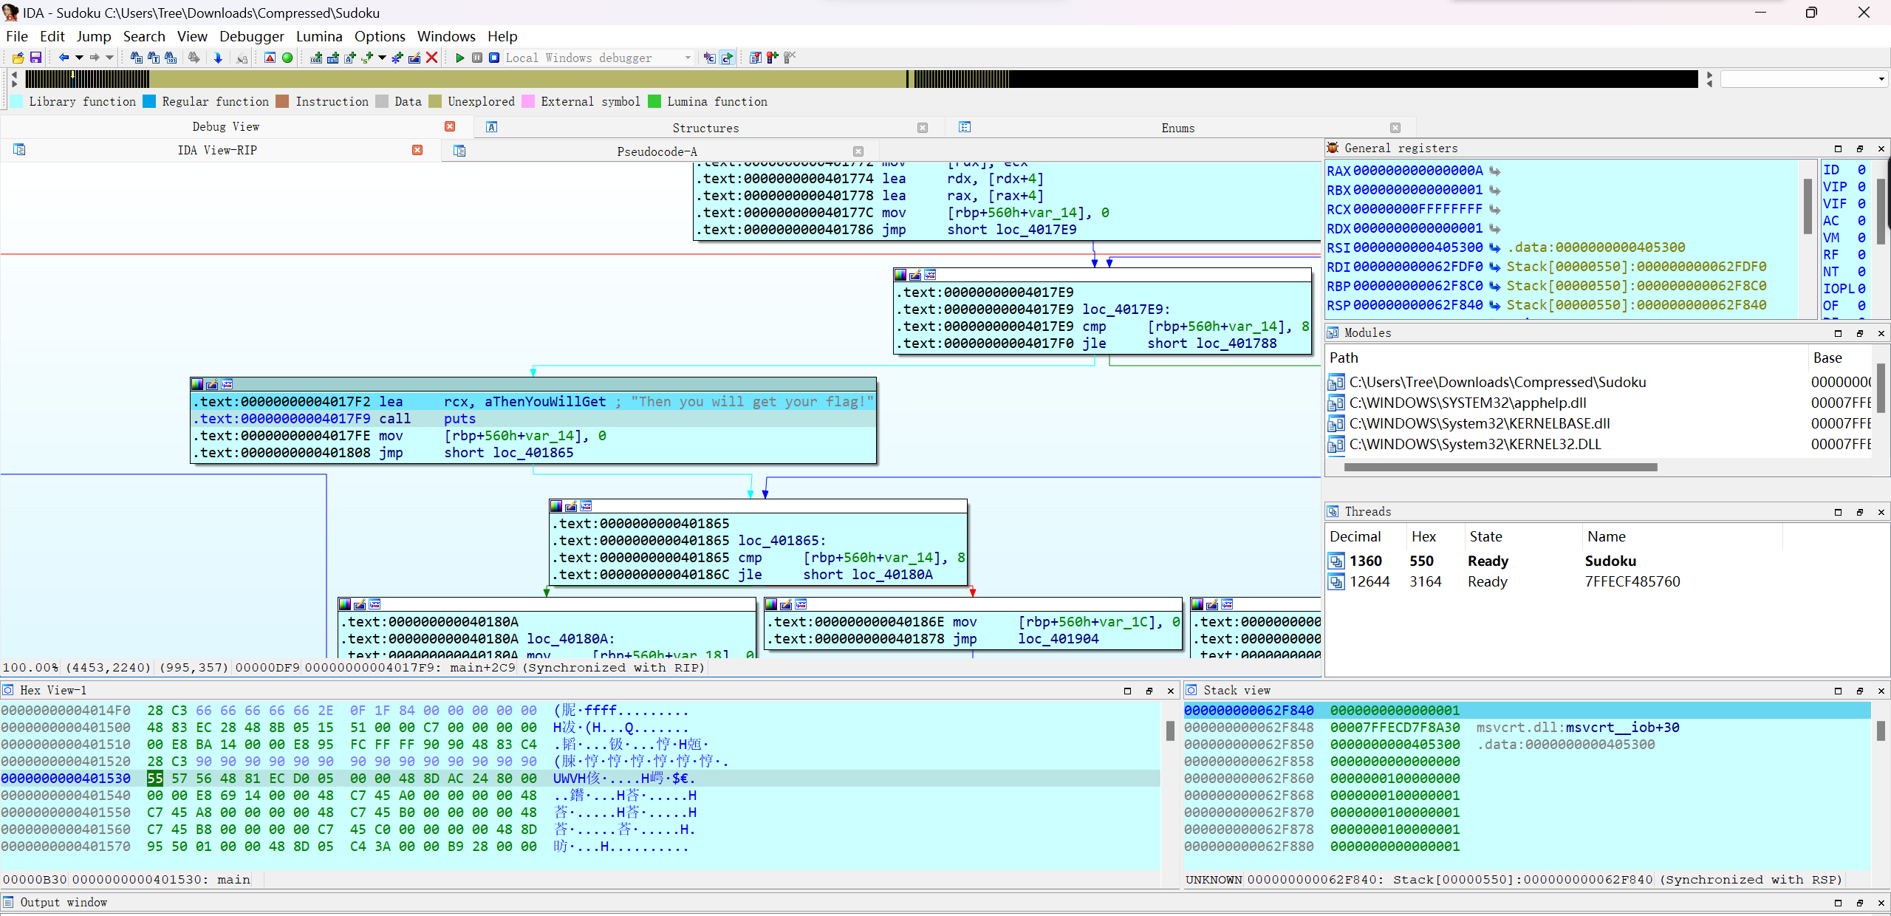Click the KERNELBASE.dll module entry

1479,423
